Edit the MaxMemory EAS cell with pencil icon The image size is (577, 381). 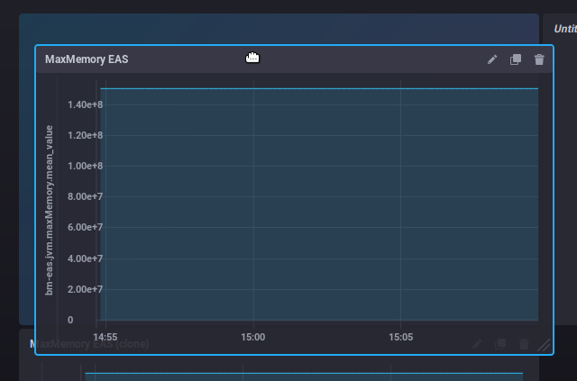pos(492,59)
